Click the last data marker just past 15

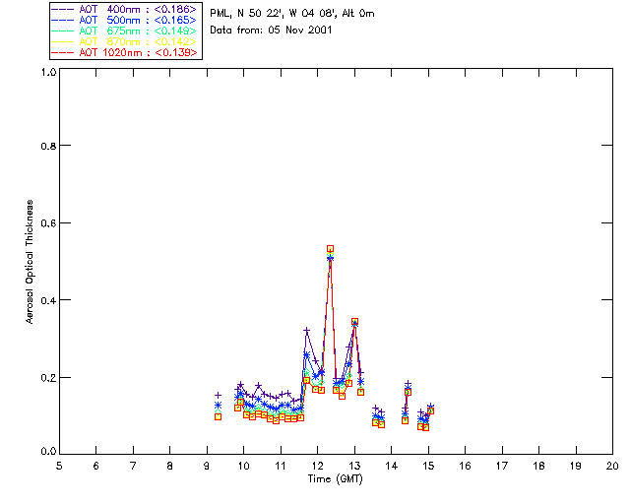pyautogui.click(x=431, y=410)
